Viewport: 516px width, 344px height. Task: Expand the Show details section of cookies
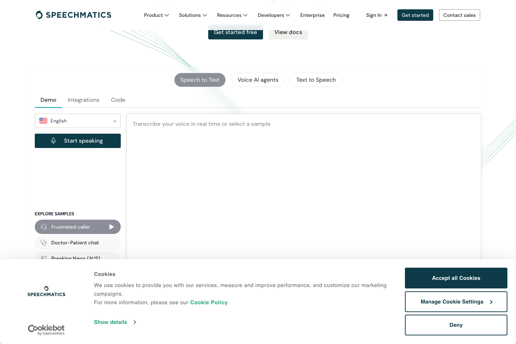pyautogui.click(x=110, y=322)
